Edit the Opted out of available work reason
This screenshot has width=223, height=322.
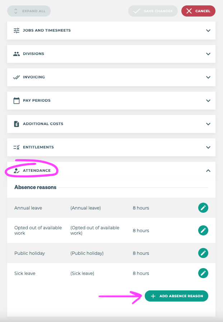203,230
